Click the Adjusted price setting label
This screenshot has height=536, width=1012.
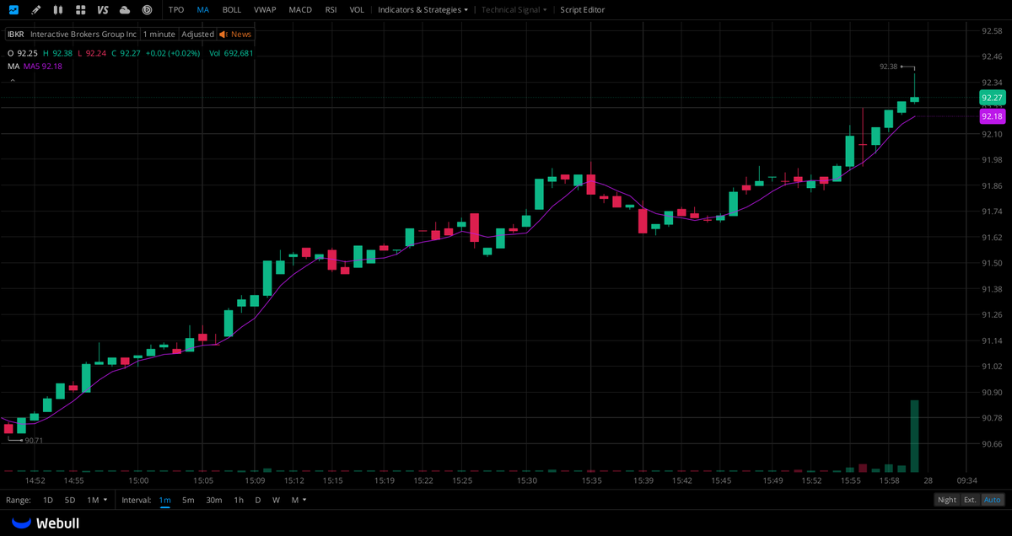(x=197, y=35)
